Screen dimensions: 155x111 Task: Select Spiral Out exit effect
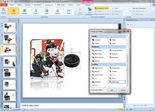tap(117, 82)
